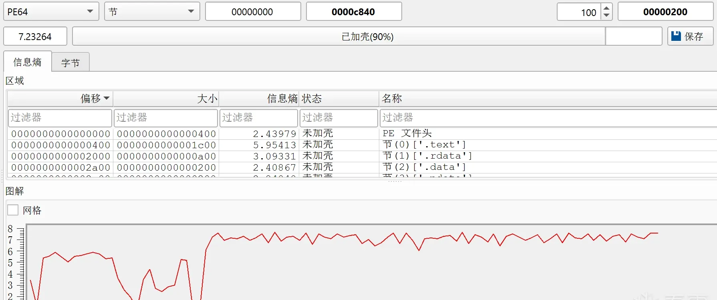This screenshot has height=300, width=717.
Task: Select the 节(2)['.data'] row
Action: pos(362,167)
